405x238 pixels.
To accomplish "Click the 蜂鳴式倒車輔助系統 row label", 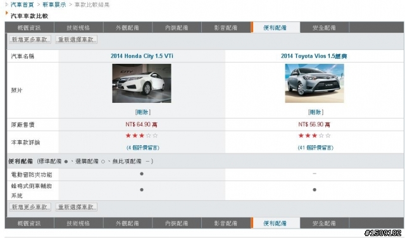I will [32, 191].
